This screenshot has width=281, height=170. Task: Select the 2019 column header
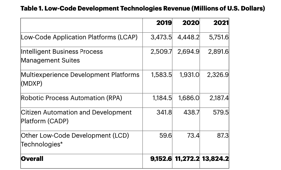[x=164, y=23]
